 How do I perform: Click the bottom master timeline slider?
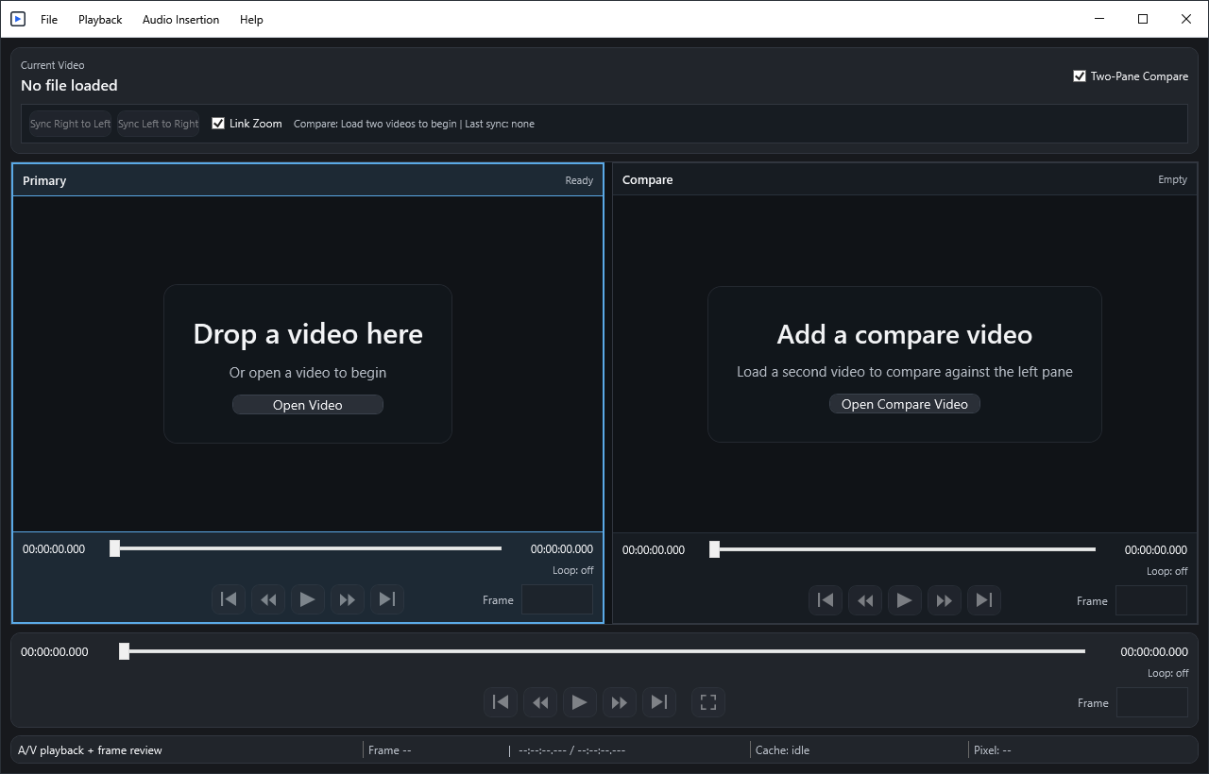[x=602, y=651]
